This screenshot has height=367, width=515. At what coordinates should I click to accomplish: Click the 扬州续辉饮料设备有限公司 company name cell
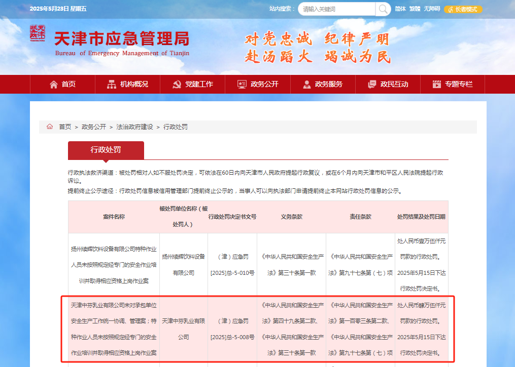(x=183, y=265)
